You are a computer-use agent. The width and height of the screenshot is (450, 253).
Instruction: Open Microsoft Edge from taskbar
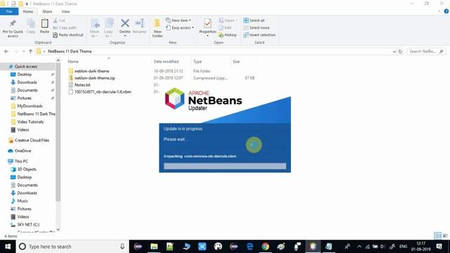(250, 247)
